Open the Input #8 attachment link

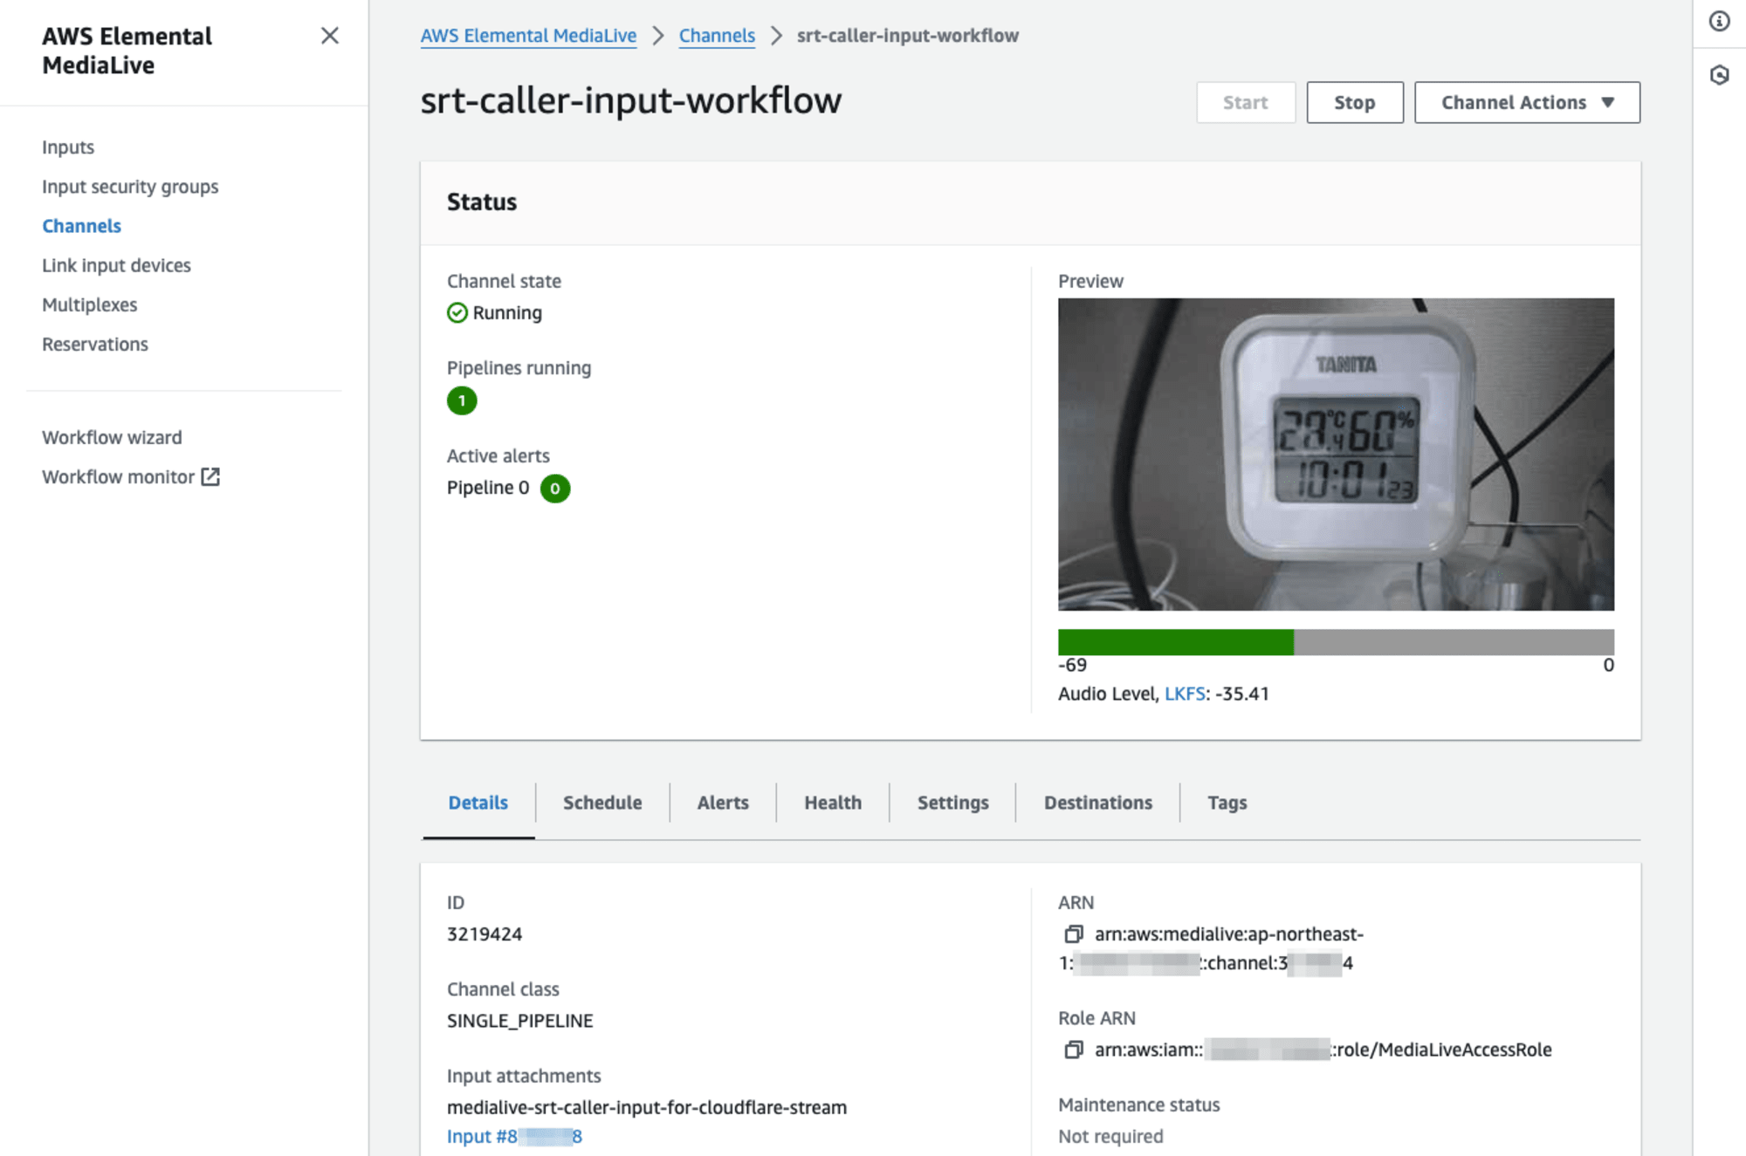514,1137
